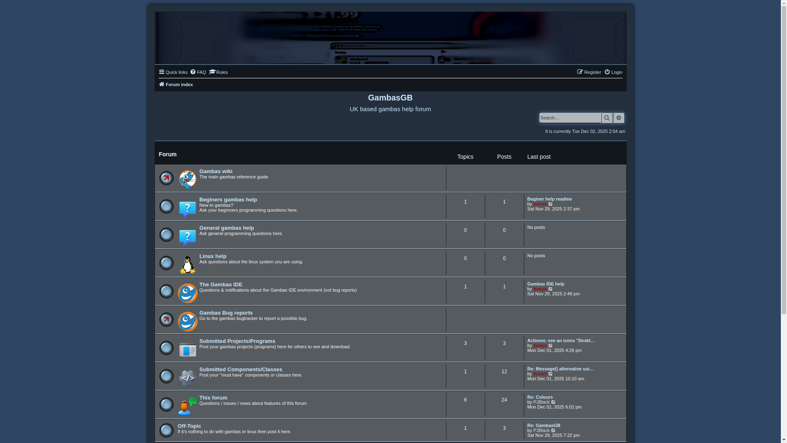
Task: Open Actioner, see an icons last post
Action: 561,340
